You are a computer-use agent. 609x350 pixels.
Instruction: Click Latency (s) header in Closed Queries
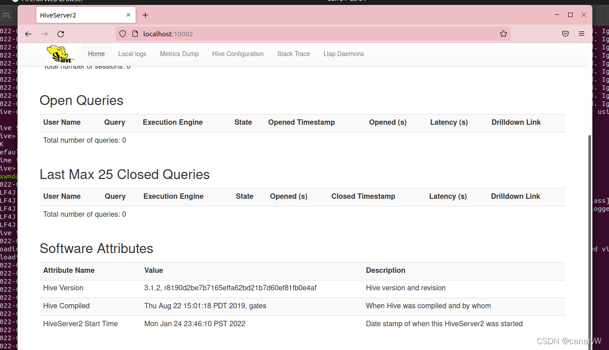click(448, 197)
